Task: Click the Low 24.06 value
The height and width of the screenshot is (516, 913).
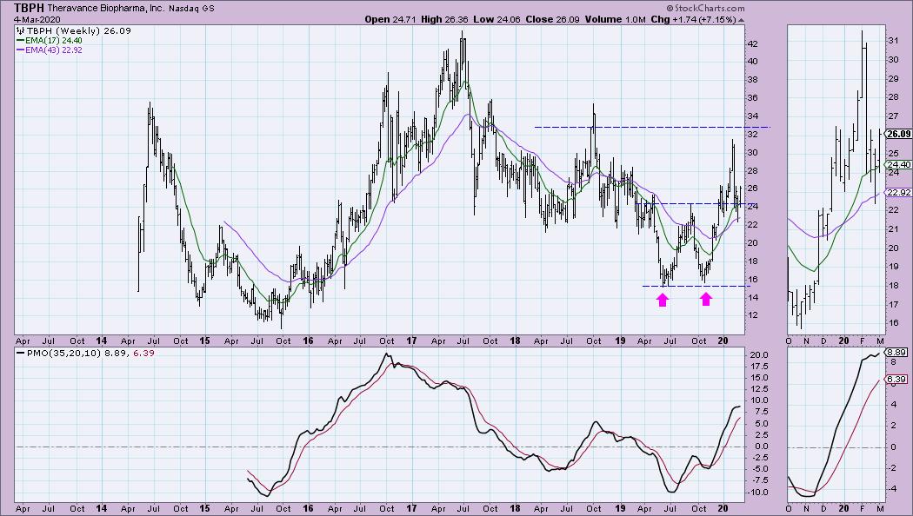Action: pyautogui.click(x=496, y=19)
